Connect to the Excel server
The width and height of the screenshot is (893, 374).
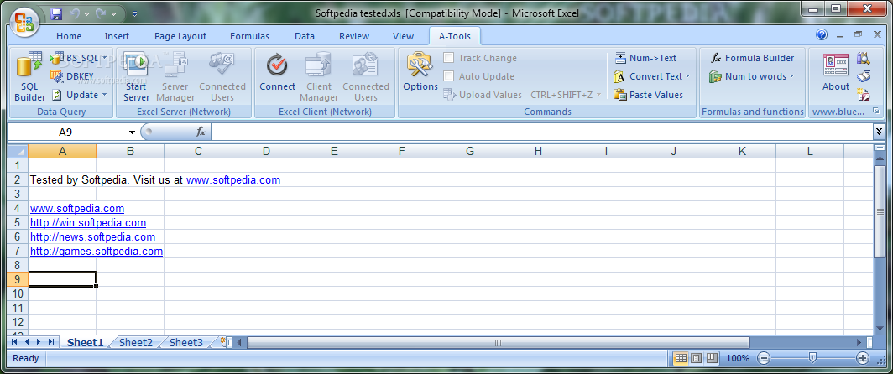(277, 73)
